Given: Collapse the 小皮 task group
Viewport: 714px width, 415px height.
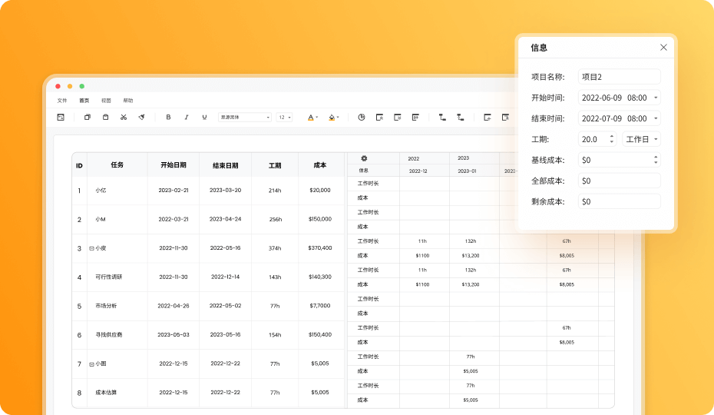Looking at the screenshot, I should click(x=91, y=248).
